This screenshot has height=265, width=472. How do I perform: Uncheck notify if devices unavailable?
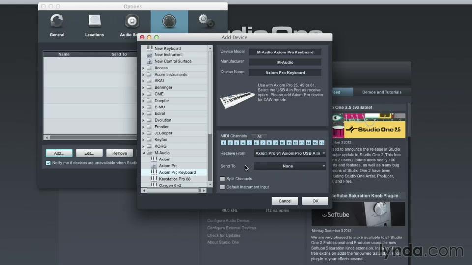[x=48, y=163]
